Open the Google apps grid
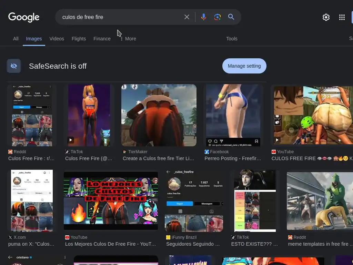Image resolution: width=353 pixels, height=265 pixels. 342,17
